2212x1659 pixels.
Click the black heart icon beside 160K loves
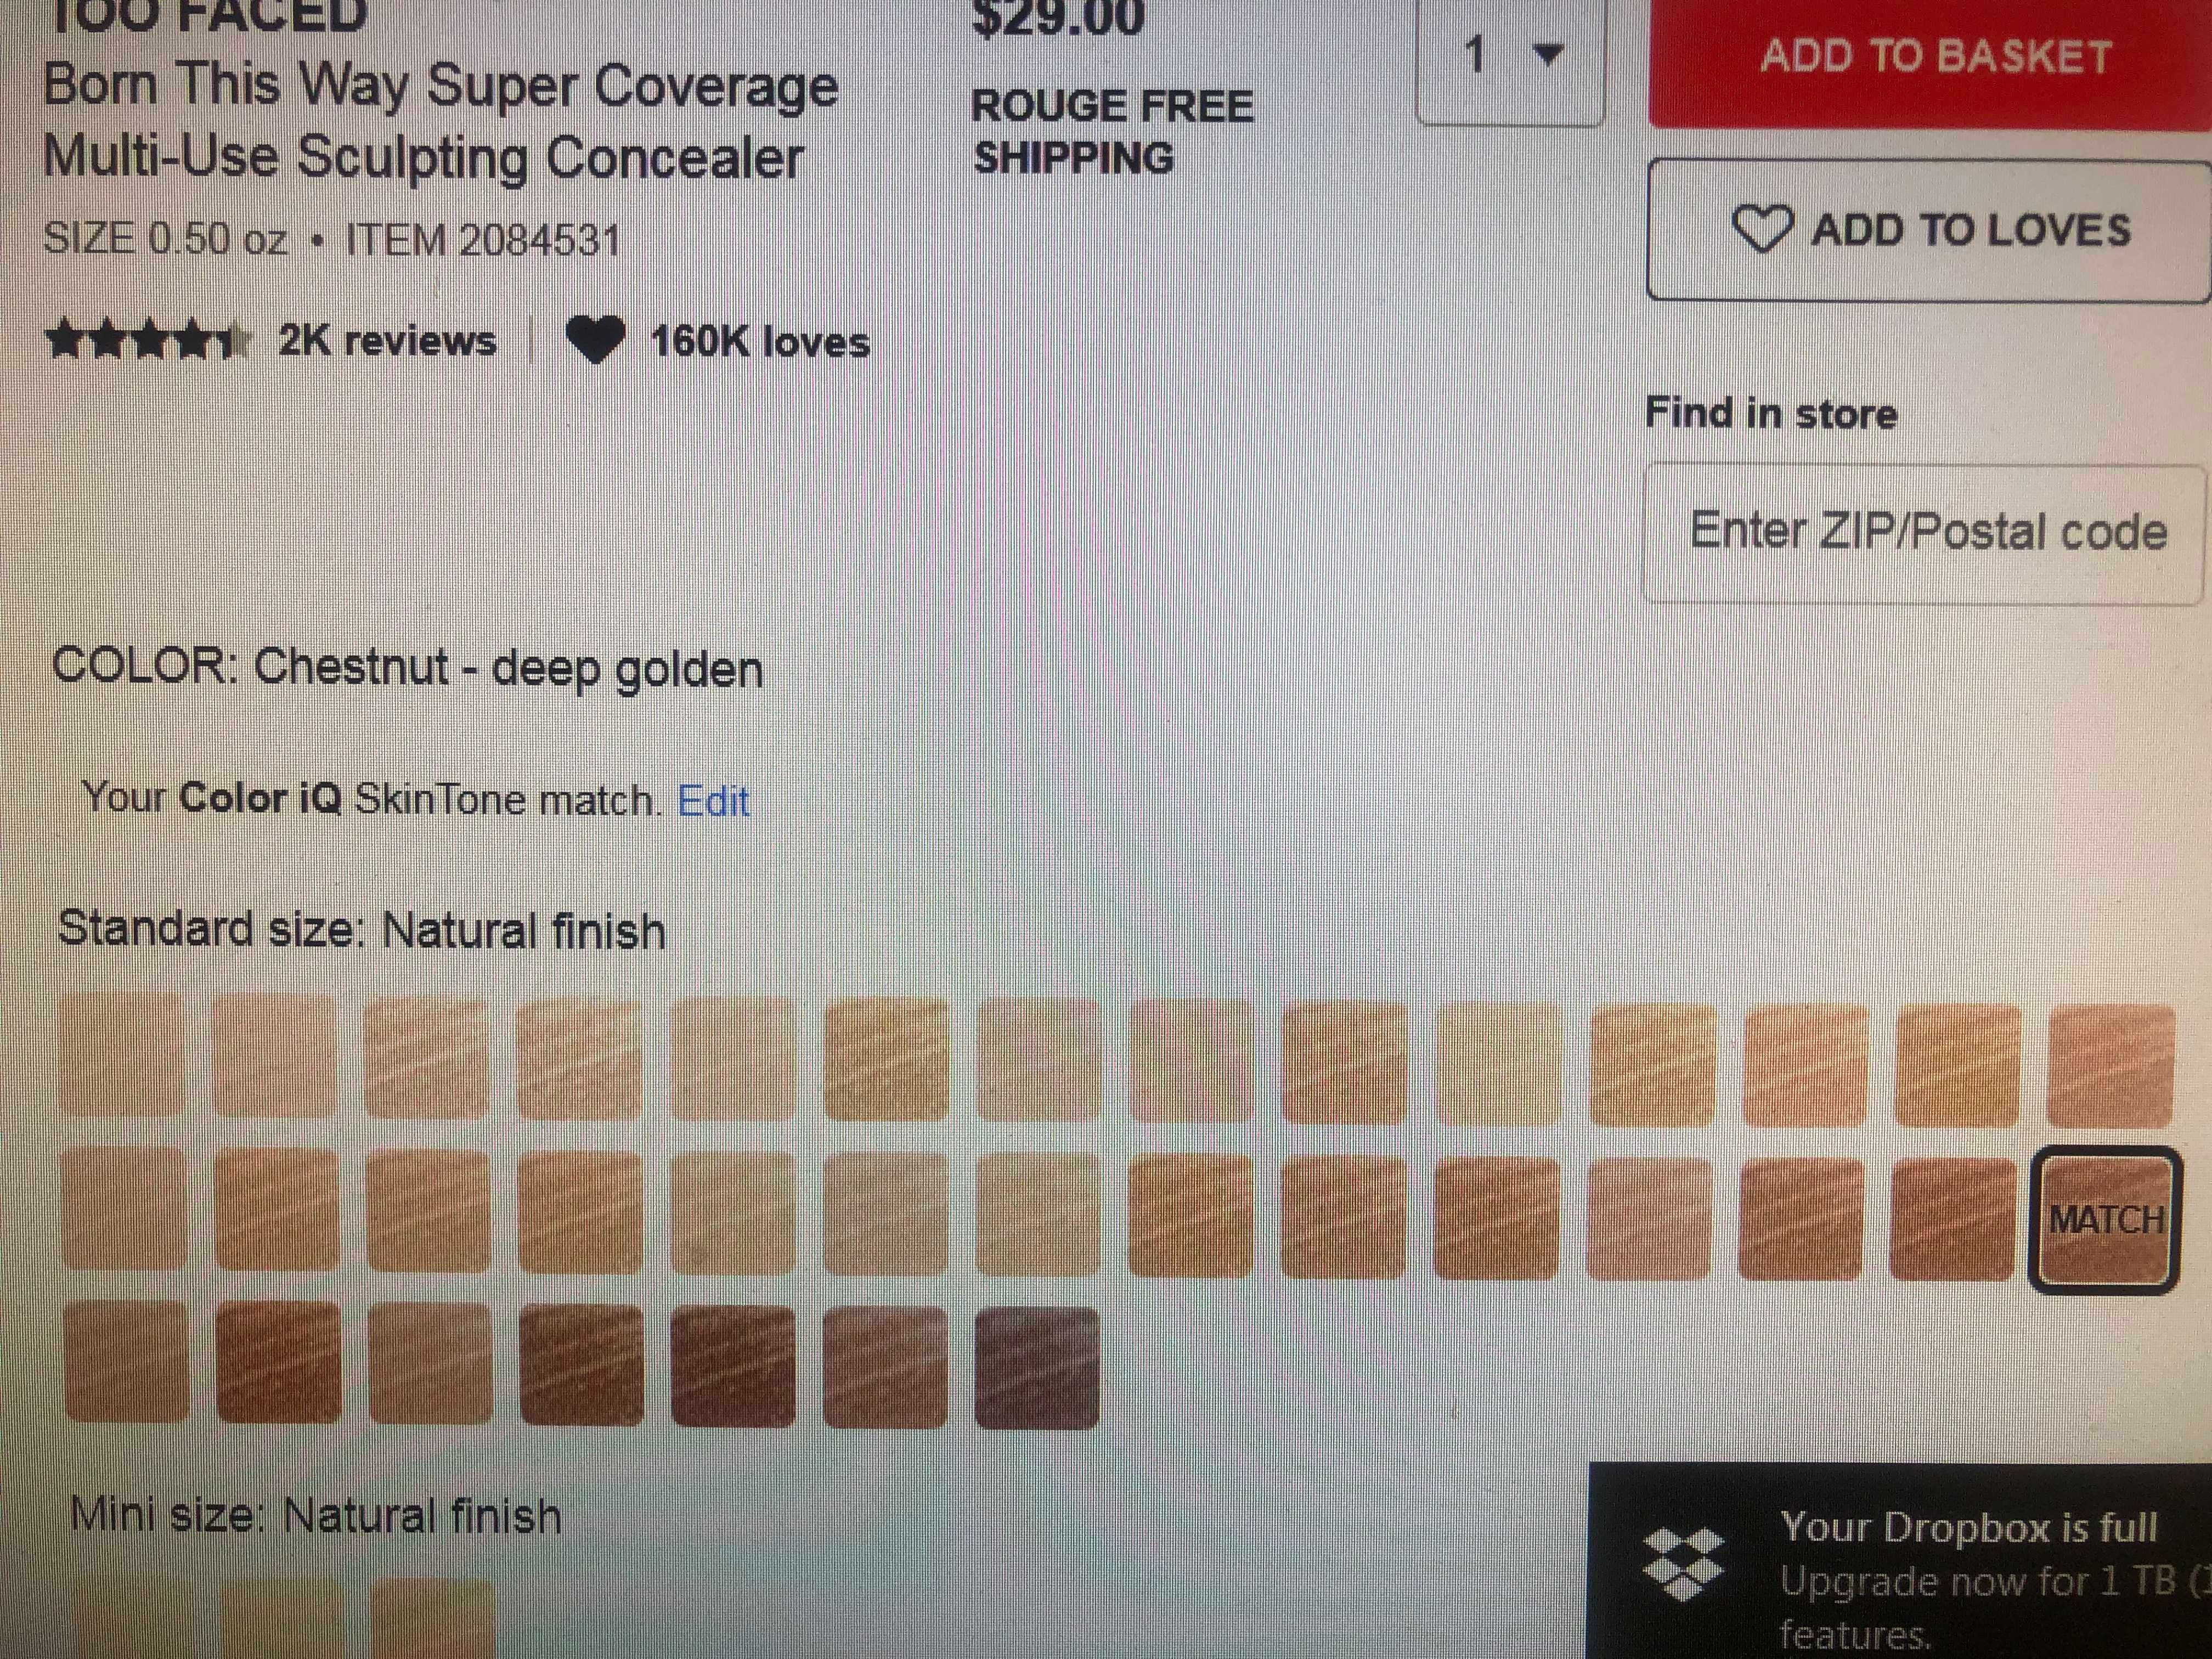pos(595,340)
